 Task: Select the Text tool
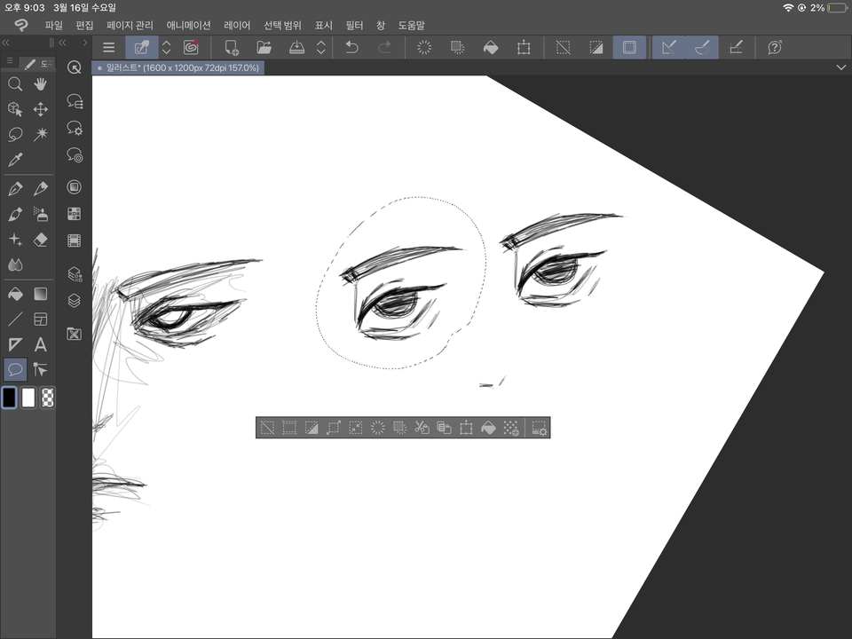pyautogui.click(x=39, y=343)
